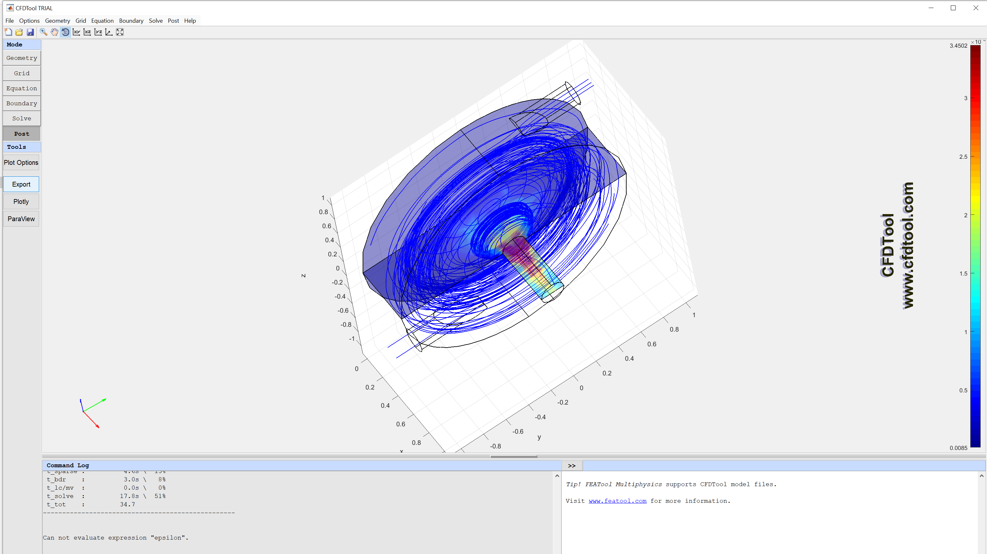Open the www.featool.com link
The width and height of the screenshot is (987, 554).
(617, 501)
